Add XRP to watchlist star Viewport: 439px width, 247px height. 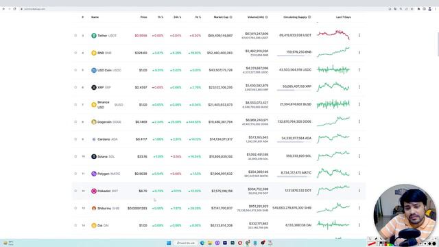coord(75,87)
